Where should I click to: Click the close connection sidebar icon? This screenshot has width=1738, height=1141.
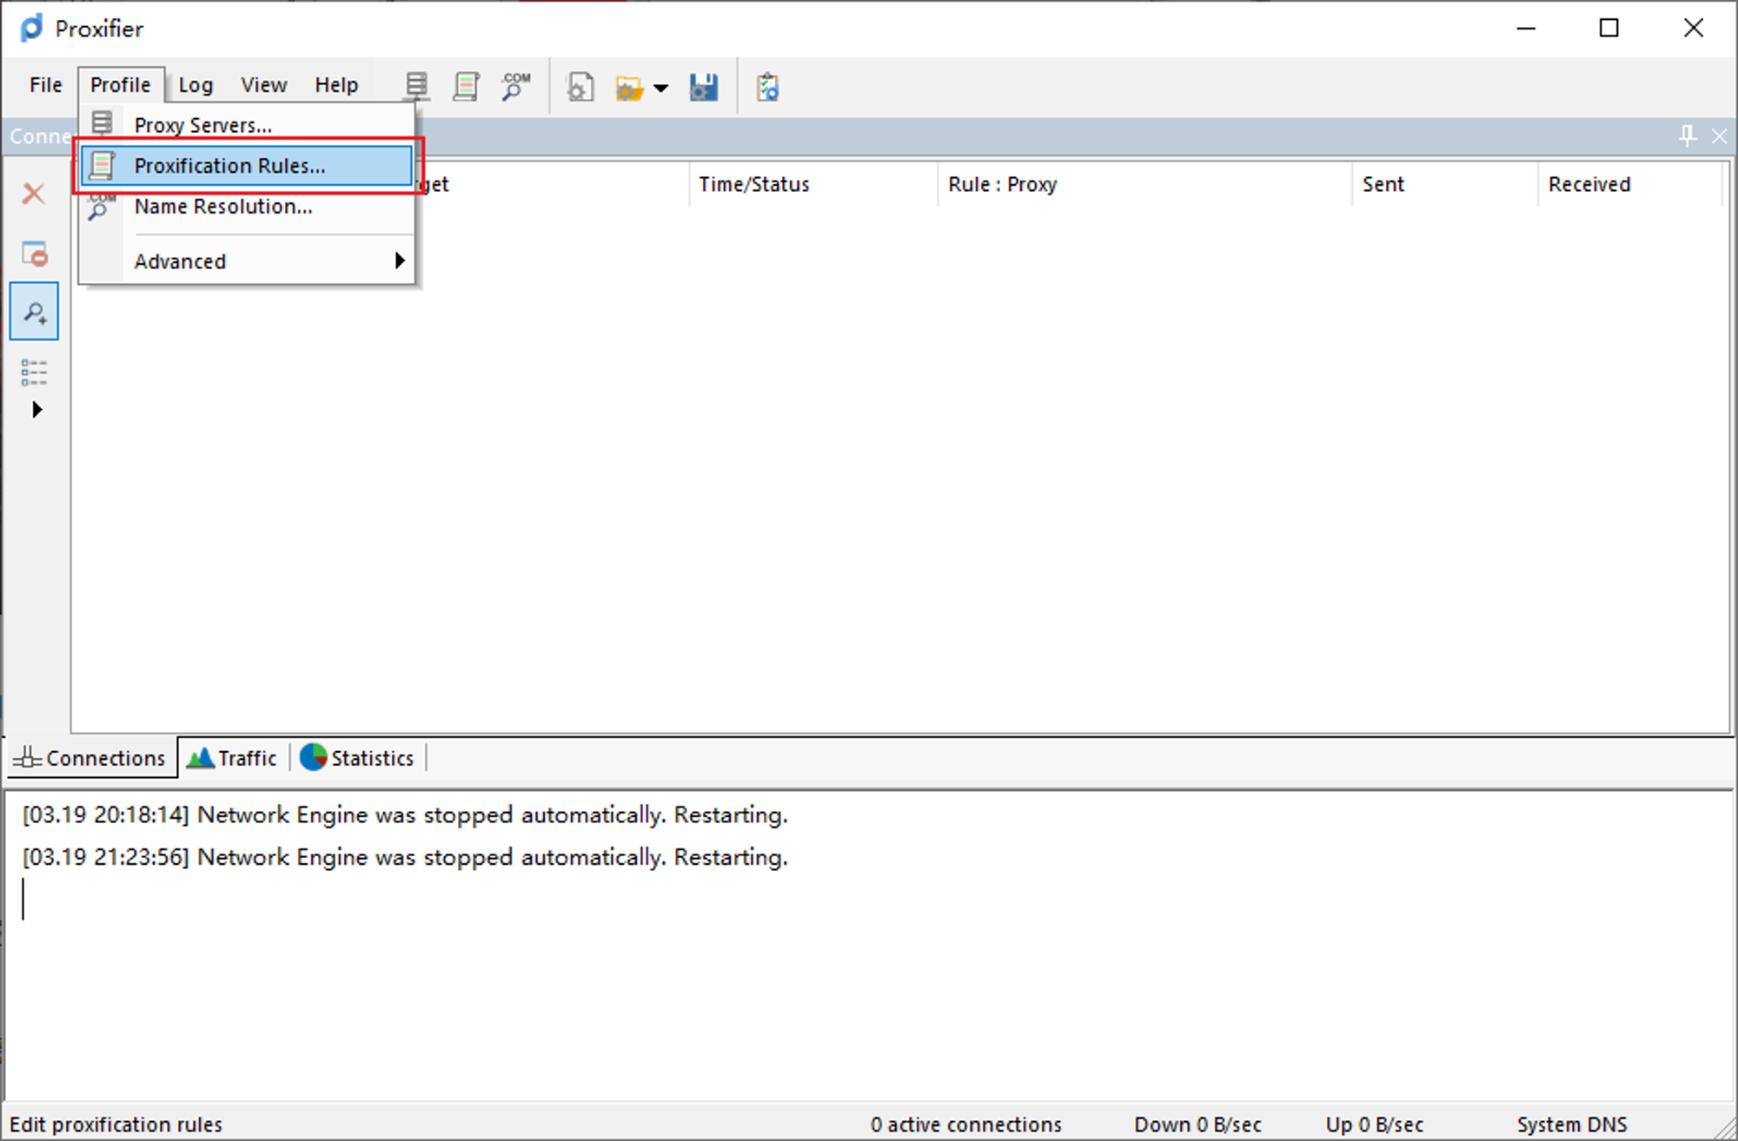click(35, 254)
